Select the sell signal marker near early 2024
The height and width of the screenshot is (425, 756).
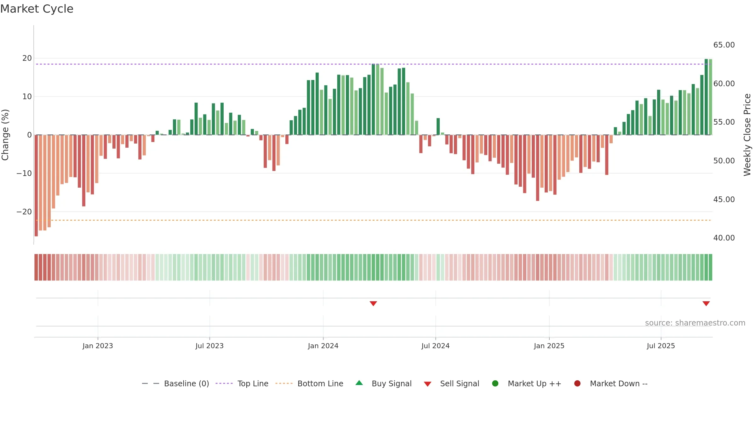point(373,303)
